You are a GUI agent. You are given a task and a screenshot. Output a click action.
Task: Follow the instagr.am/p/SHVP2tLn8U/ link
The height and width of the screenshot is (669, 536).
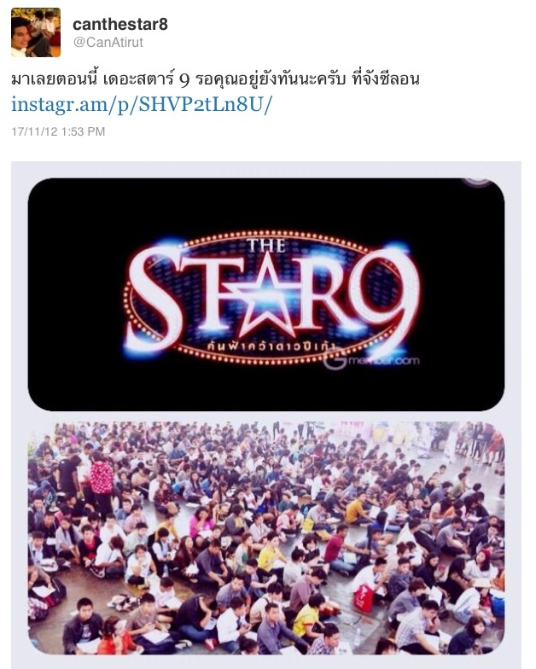click(142, 104)
